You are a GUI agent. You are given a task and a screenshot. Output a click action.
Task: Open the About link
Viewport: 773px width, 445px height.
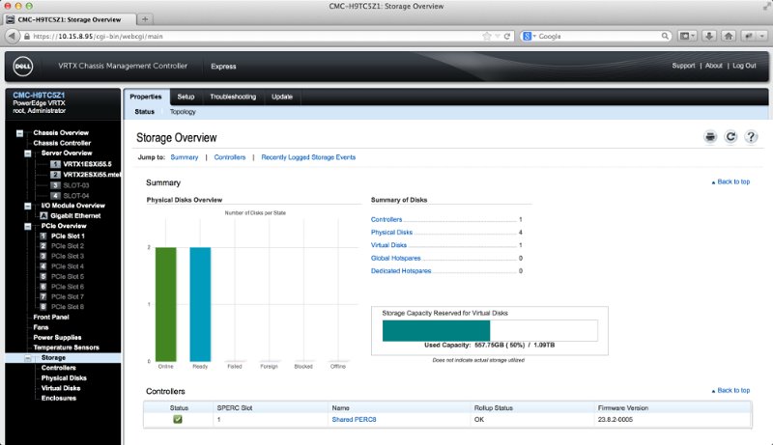point(713,66)
